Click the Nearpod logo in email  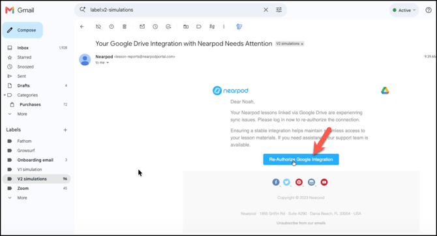[x=230, y=91]
